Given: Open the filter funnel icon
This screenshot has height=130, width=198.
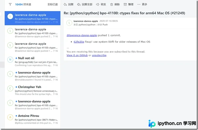Looking at the screenshot, I should [x=10, y=4].
